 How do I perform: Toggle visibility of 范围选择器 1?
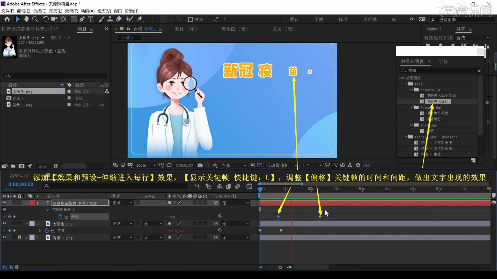(4, 210)
